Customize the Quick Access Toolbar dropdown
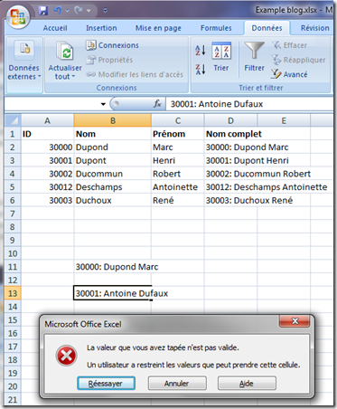The width and height of the screenshot is (337, 409). click(105, 11)
